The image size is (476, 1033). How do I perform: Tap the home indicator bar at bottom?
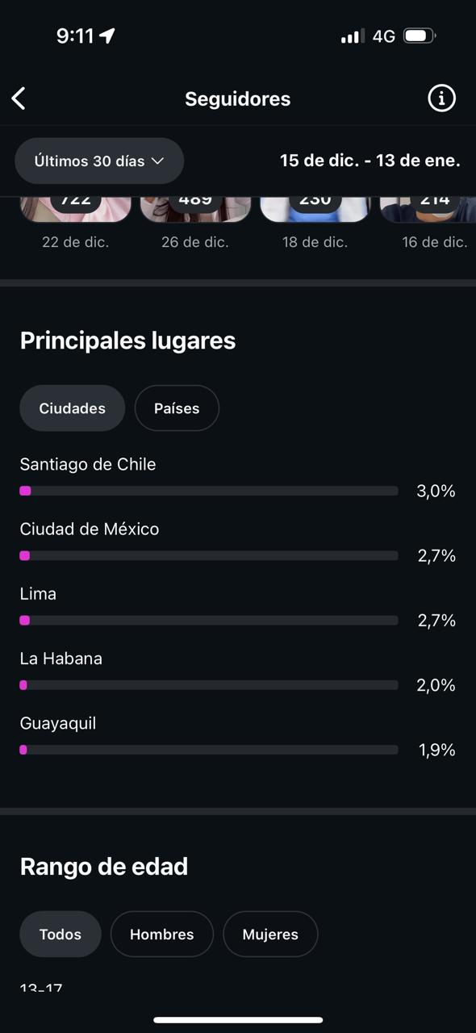(x=238, y=1019)
